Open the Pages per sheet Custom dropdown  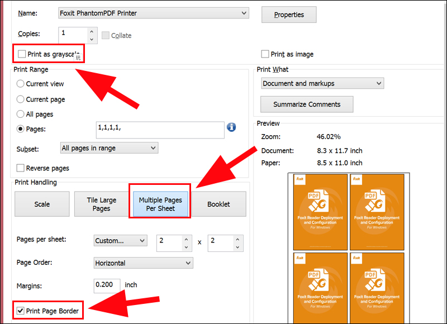point(120,241)
